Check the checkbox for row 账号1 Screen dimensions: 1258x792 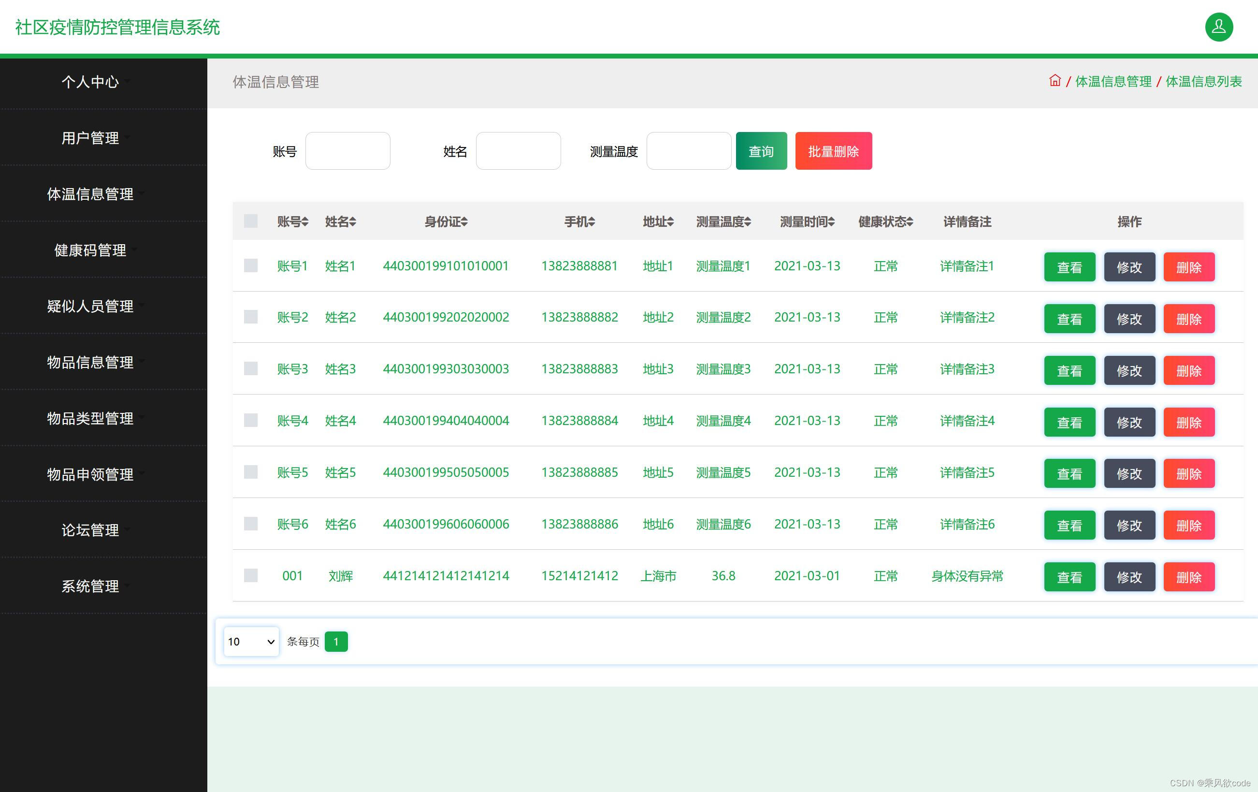point(250,266)
